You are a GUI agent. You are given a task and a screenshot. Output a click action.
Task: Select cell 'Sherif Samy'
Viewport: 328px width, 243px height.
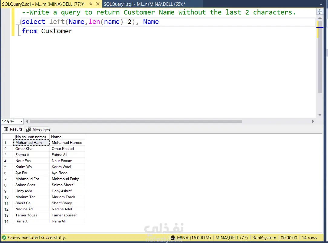(x=67, y=203)
